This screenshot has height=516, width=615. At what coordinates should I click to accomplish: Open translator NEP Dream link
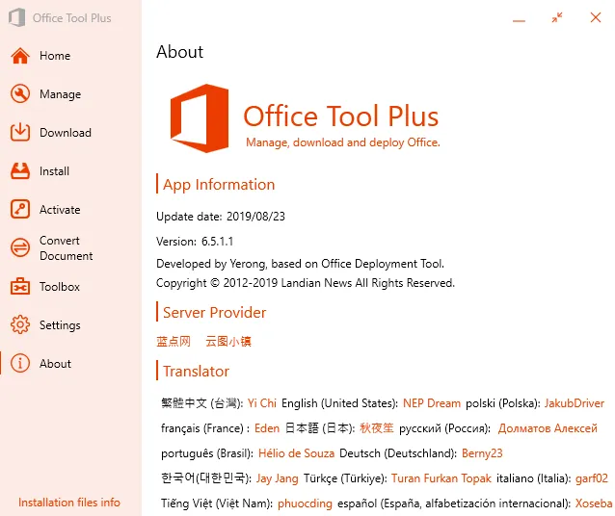point(432,403)
